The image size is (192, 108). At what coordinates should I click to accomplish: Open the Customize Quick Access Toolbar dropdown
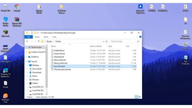pyautogui.click(x=38, y=33)
